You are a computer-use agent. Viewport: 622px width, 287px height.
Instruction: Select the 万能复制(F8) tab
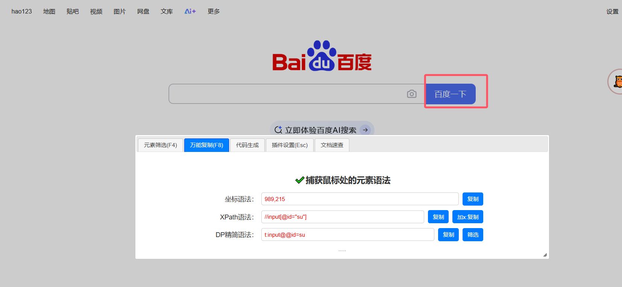coord(206,145)
